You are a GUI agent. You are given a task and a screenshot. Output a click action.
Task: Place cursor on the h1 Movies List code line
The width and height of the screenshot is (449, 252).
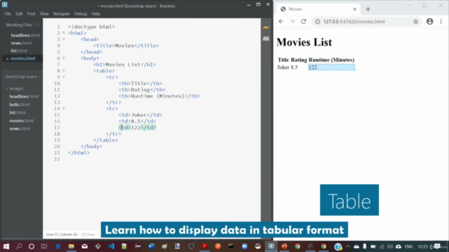(125, 64)
